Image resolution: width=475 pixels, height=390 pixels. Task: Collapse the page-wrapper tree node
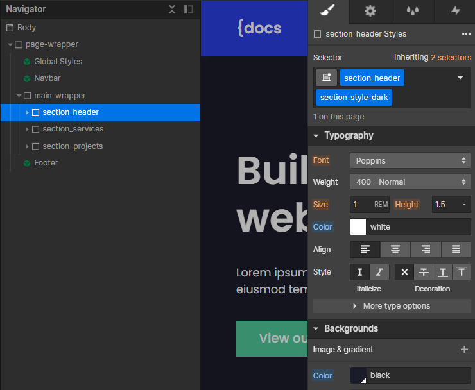click(10, 45)
